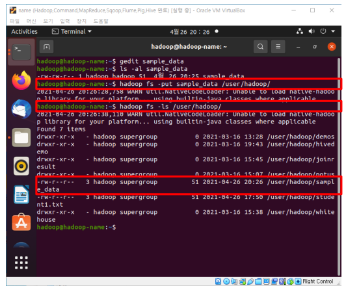Viewport: 346px width, 292px height.
Task: Click VirtualBox USB device indicator
Action: [250, 282]
